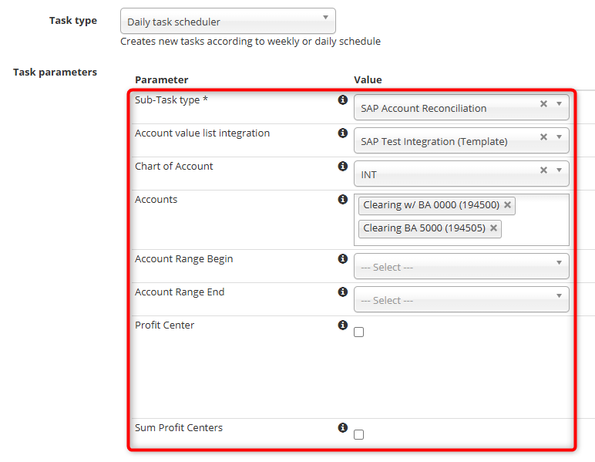This screenshot has height=462, width=595.
Task: Open the Account Range End select box
Action: (x=461, y=300)
